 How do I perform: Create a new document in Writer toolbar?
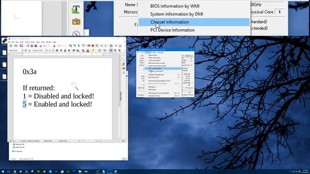click(11, 45)
